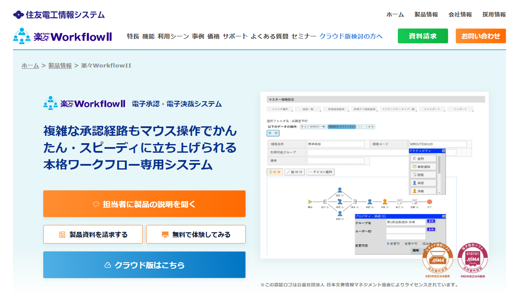Go to 会社情報 in the top header
Viewport: 519px width, 292px height.
460,14
